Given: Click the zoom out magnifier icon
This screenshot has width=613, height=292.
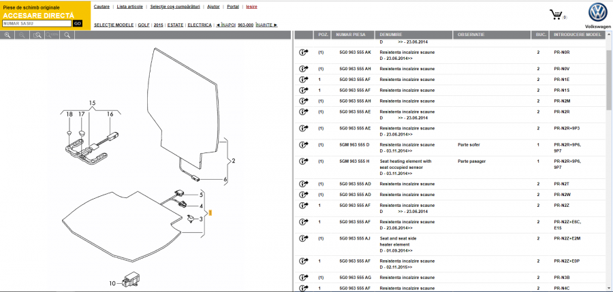Looking at the screenshot, I should [x=22, y=35].
